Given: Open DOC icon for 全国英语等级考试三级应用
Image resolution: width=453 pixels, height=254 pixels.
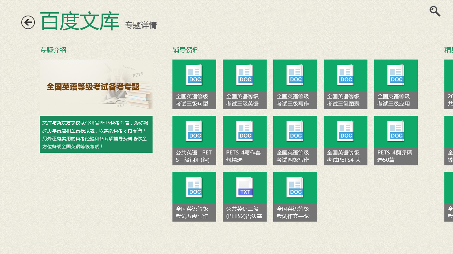Looking at the screenshot, I should tap(396, 75).
